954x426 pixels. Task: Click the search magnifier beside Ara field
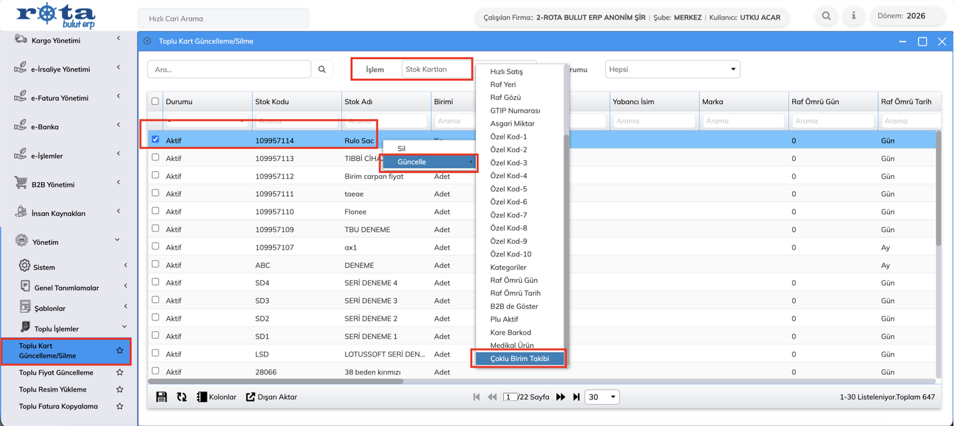pos(322,69)
